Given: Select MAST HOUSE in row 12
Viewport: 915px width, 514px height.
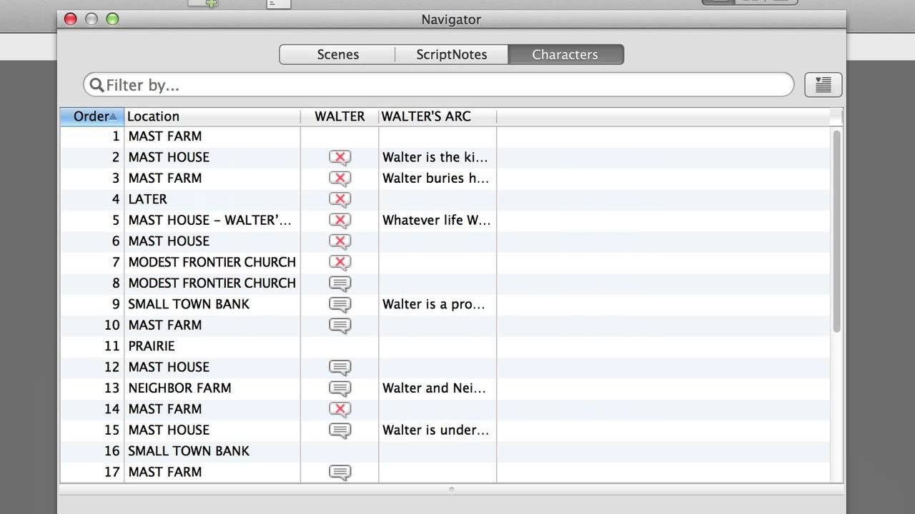Looking at the screenshot, I should point(169,367).
